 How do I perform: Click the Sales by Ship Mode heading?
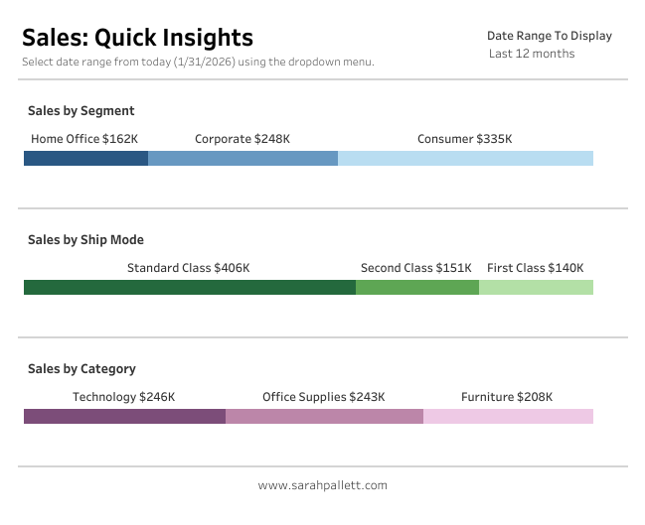pos(85,240)
